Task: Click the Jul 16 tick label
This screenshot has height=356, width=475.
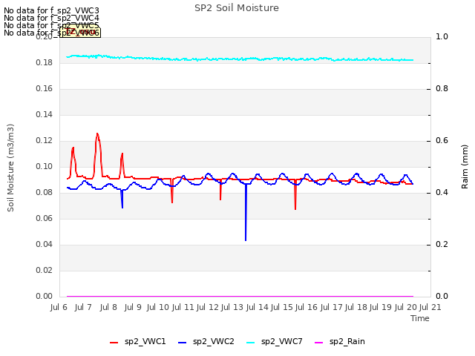Action: (x=307, y=307)
